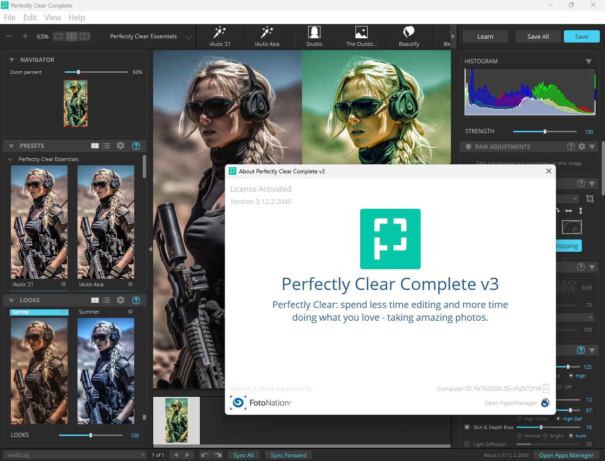605x461 pixels.
Task: Collapse the Histogram panel
Action: click(x=588, y=61)
